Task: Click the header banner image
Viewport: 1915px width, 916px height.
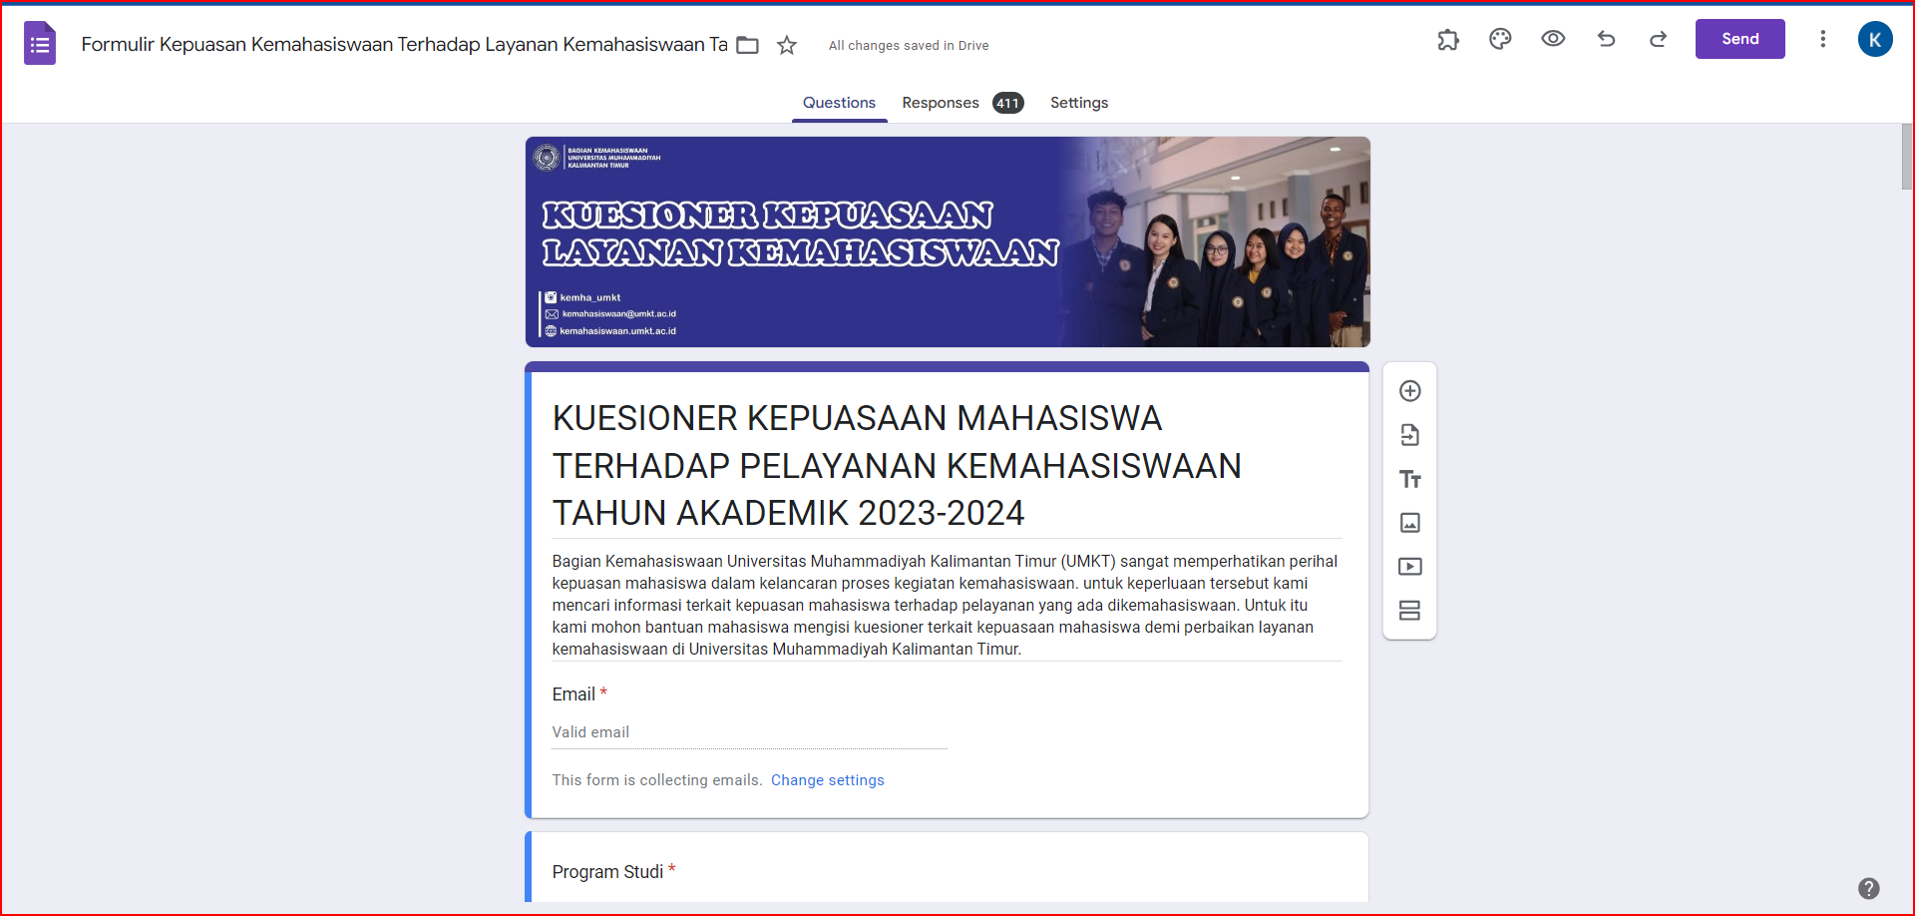Action: (x=948, y=241)
